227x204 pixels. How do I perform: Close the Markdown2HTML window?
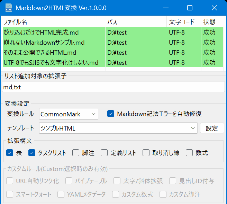tap(215, 8)
